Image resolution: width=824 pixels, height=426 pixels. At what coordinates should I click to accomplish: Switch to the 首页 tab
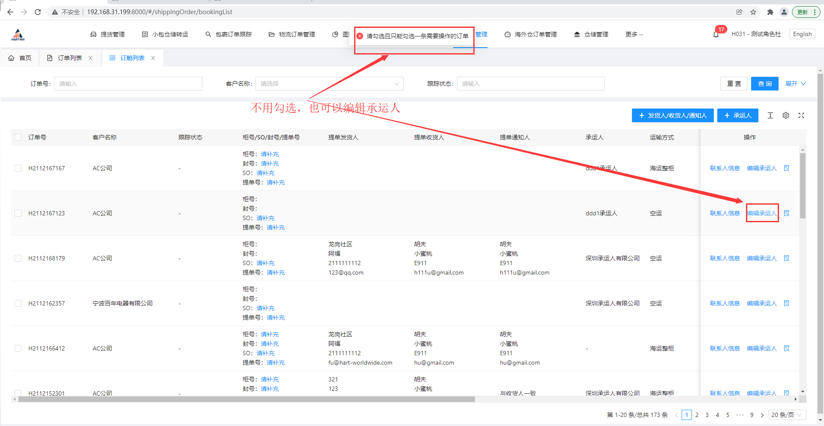click(20, 58)
